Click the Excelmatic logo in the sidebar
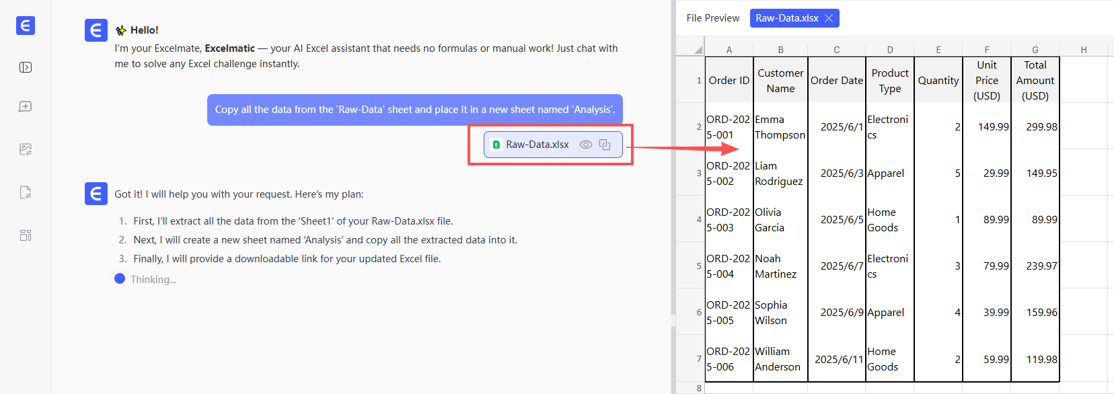Screen dimensions: 1114x394 pos(26,26)
